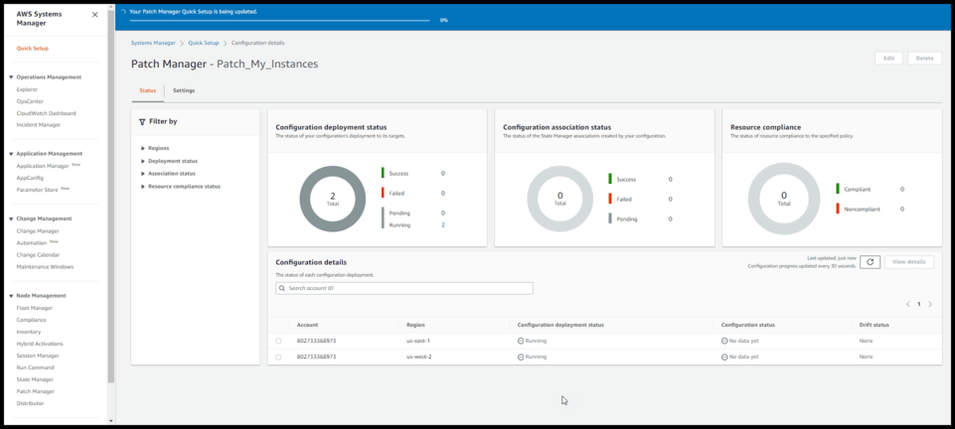This screenshot has height=429, width=955.
Task: Close the AWS Systems Manager sidebar
Action: (x=94, y=15)
